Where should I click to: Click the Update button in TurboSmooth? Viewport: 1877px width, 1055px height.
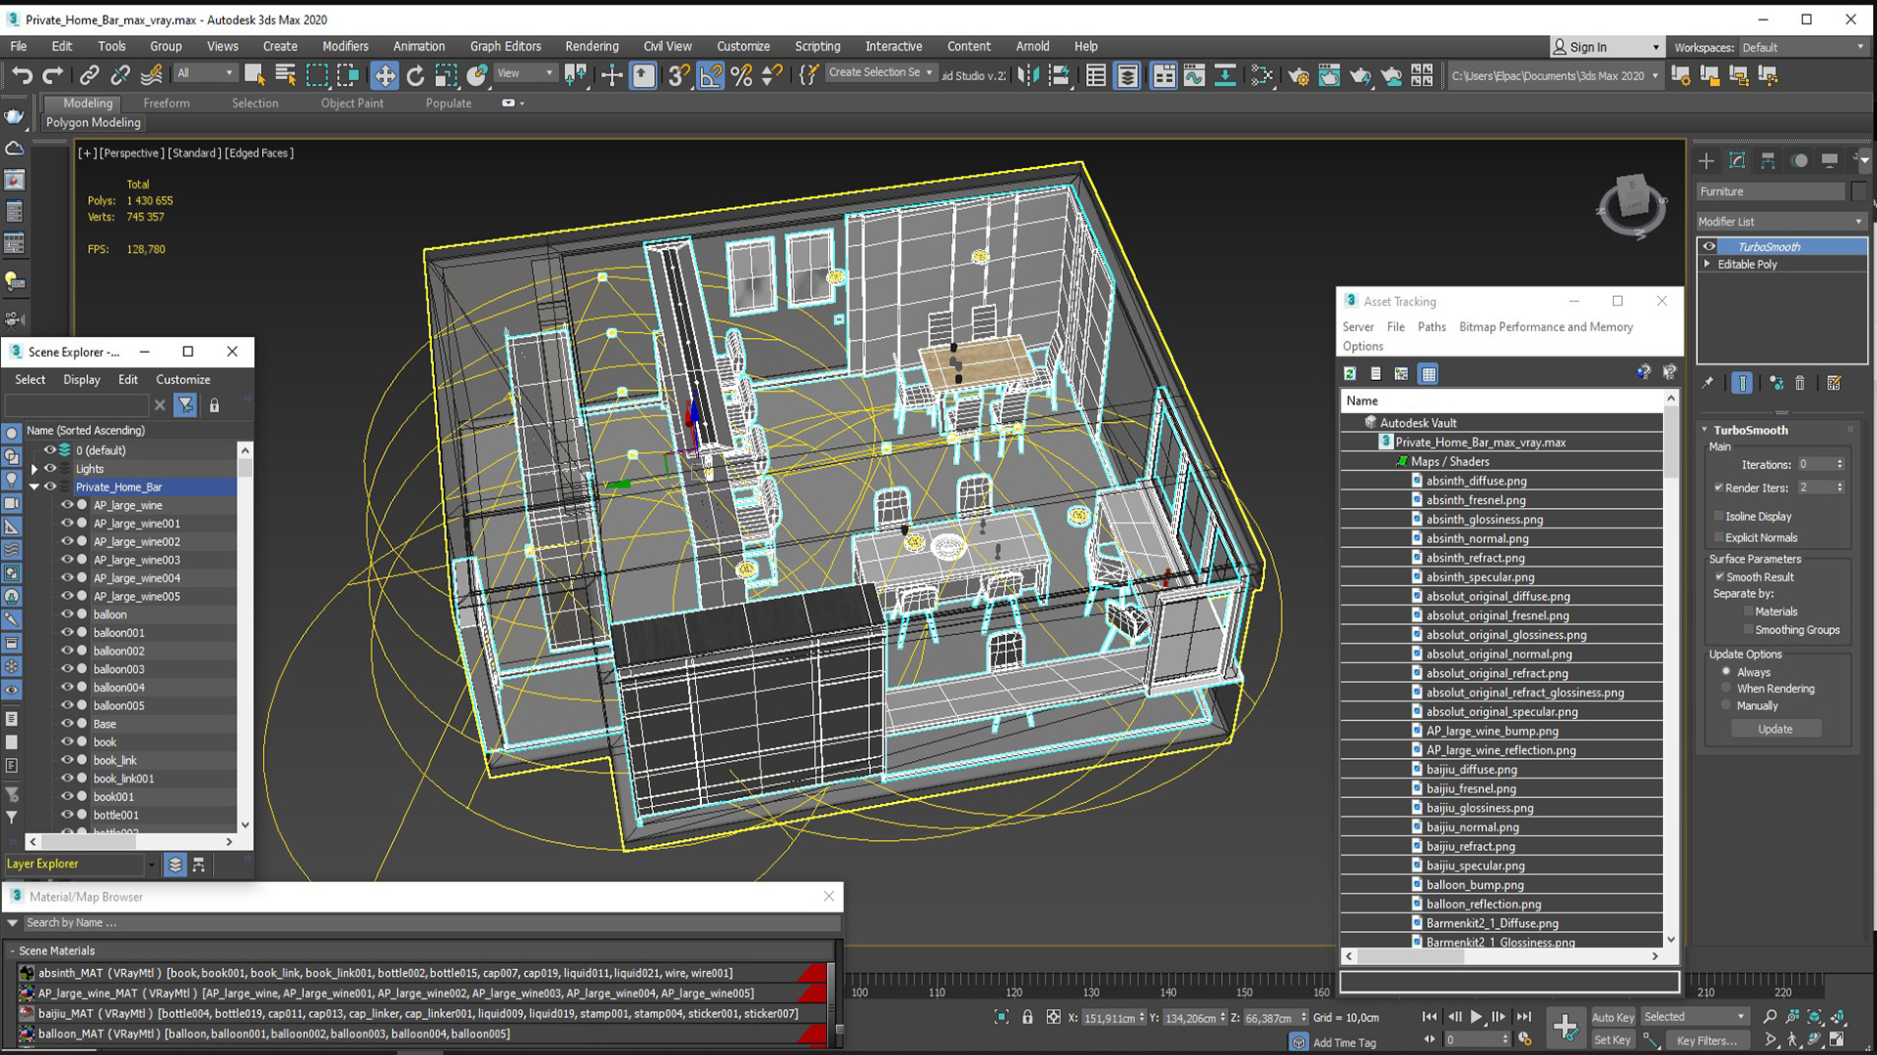pos(1776,729)
